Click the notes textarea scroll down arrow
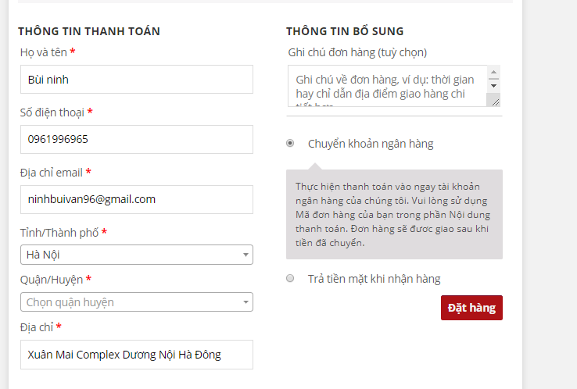577x389 pixels. [493, 85]
